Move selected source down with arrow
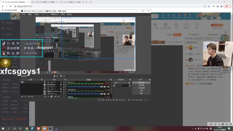Viewport: 233px width, 131px height. coord(59,97)
